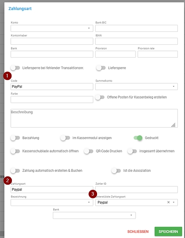Enable Kassenschublade automatisch öffnen switch
Screen dimensions: 185x238
click(15, 151)
